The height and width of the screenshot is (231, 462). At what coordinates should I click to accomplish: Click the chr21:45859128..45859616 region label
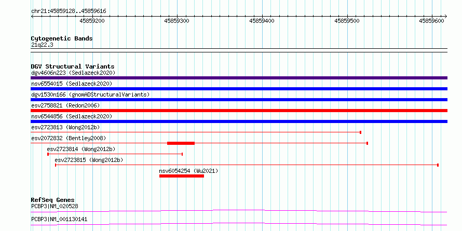point(69,11)
